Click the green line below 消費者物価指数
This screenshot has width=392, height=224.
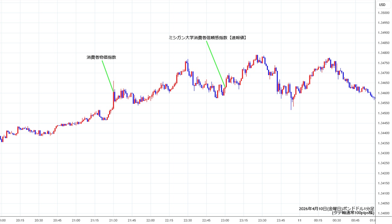pyautogui.click(x=108, y=75)
